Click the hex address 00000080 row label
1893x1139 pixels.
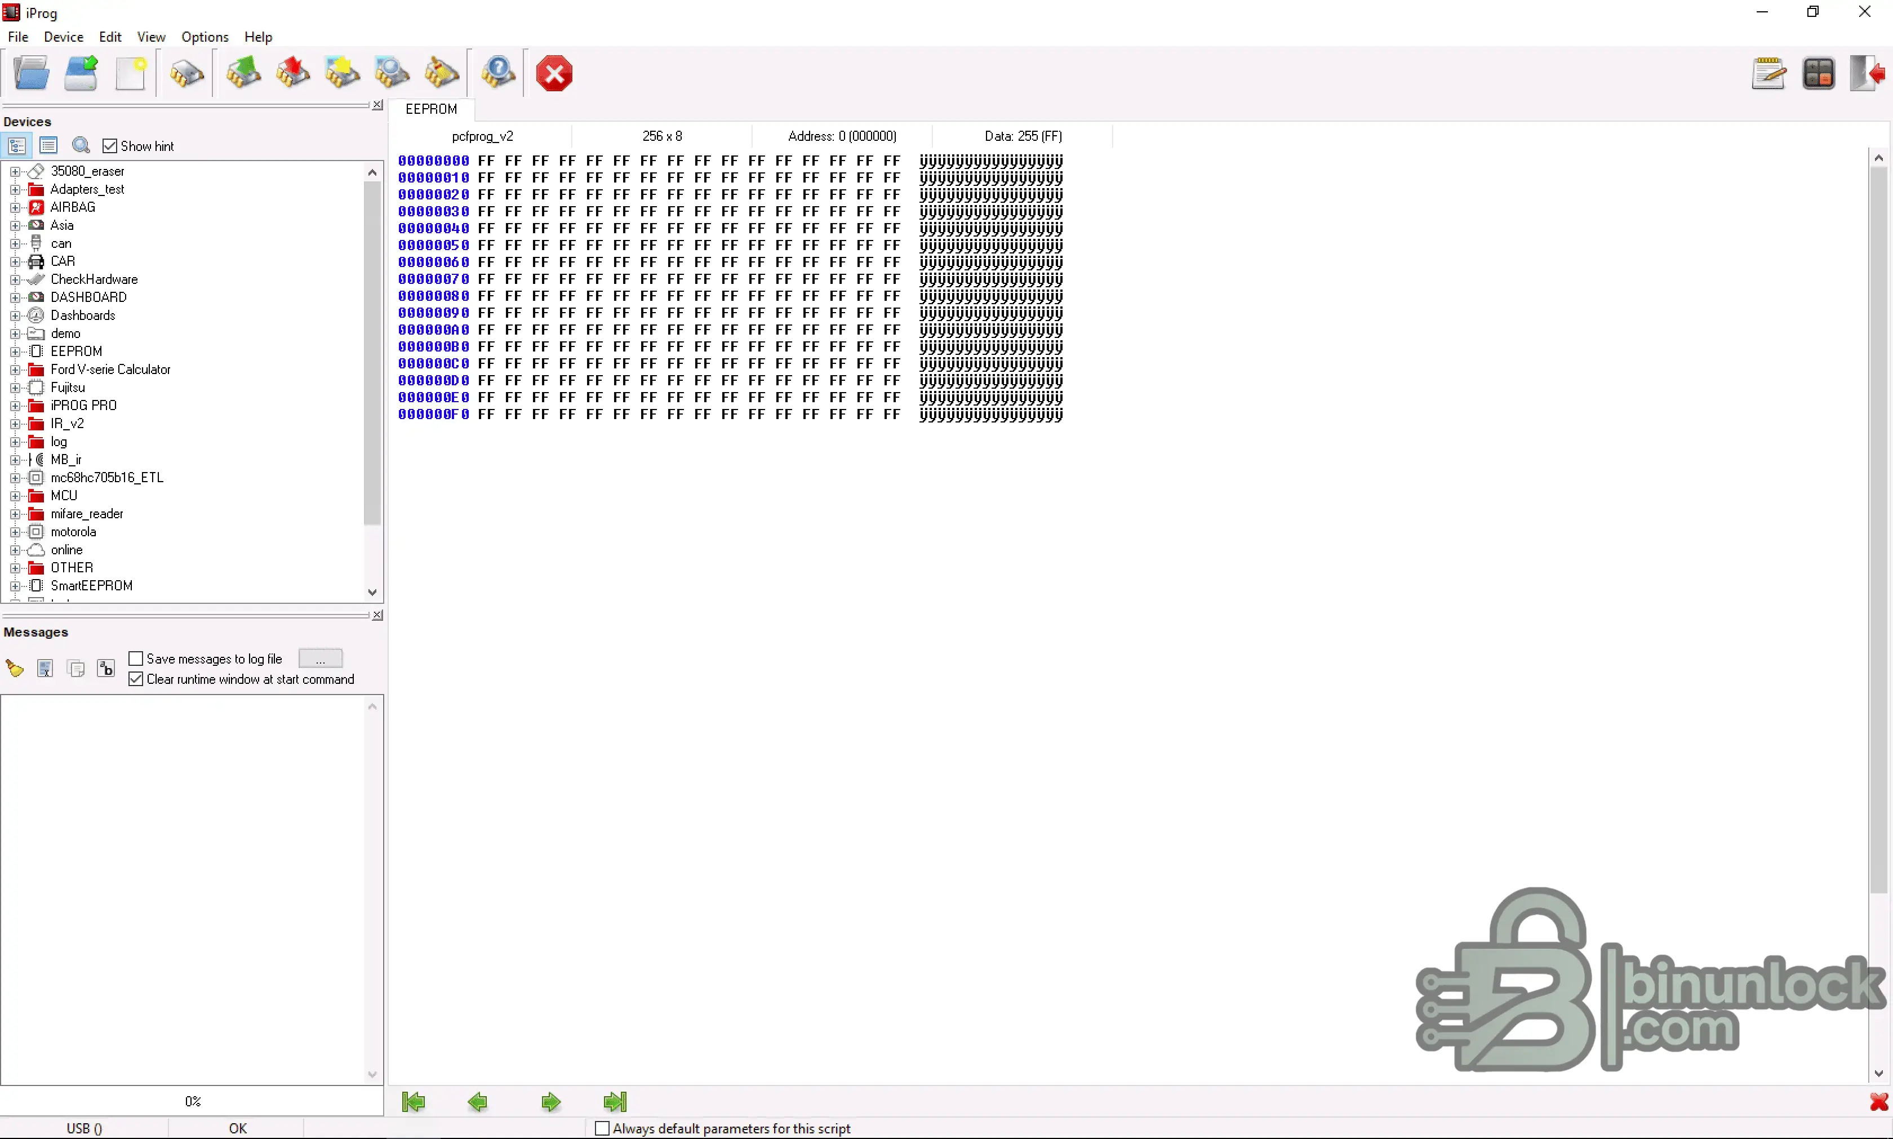pos(434,296)
